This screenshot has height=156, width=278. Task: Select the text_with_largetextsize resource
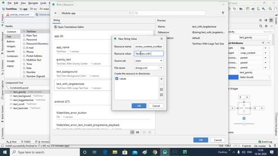[83, 86]
